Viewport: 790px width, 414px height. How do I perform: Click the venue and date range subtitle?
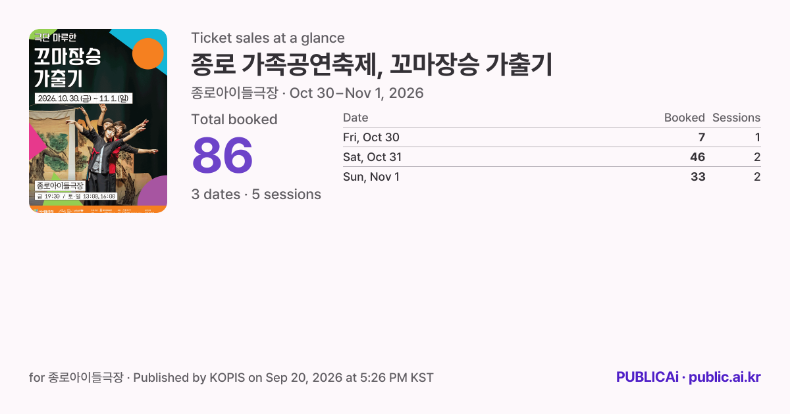click(307, 93)
